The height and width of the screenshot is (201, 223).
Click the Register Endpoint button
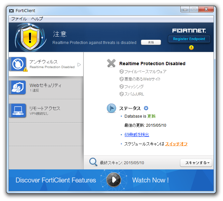click(x=189, y=39)
